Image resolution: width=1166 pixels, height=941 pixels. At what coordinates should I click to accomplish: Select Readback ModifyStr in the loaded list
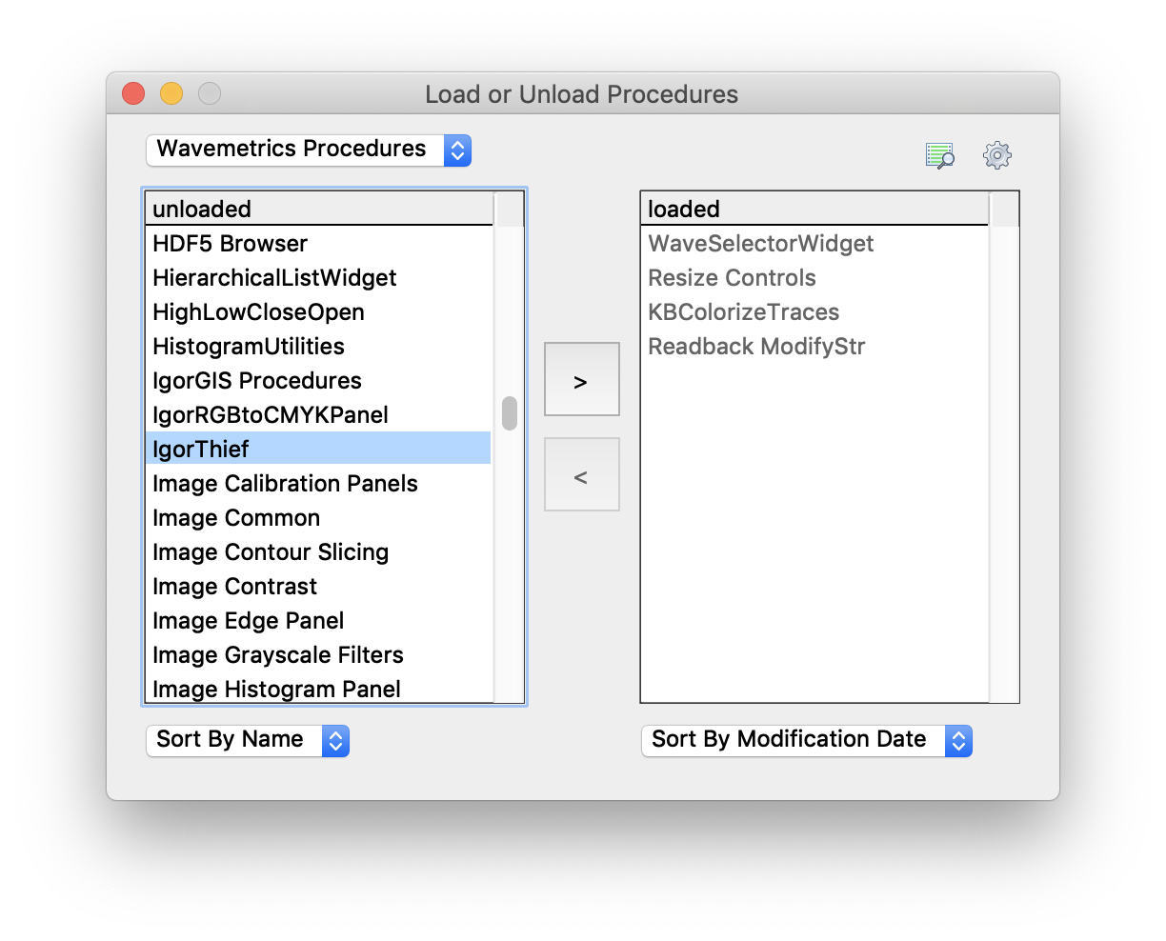click(755, 347)
